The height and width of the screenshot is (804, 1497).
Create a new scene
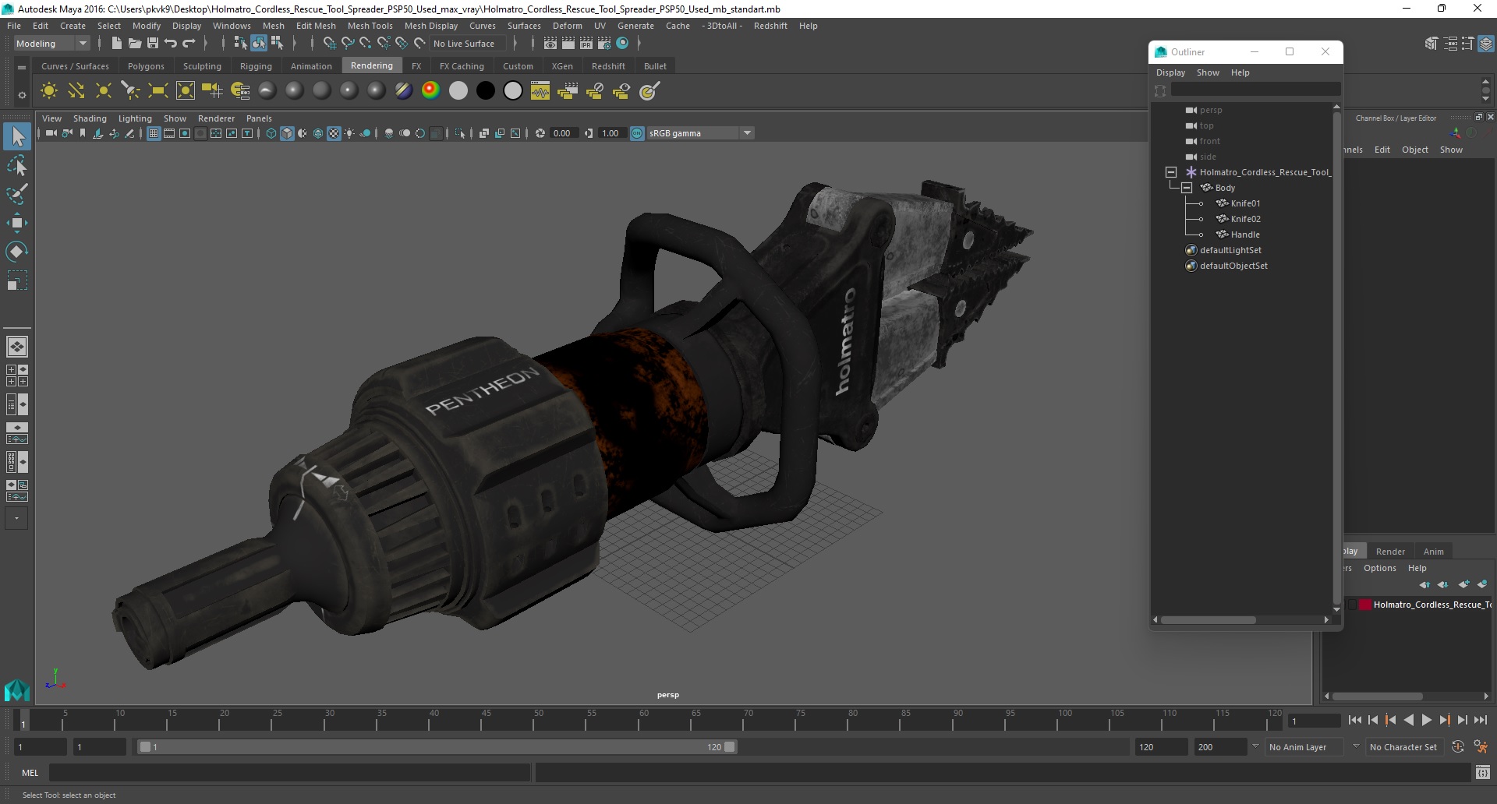pyautogui.click(x=116, y=44)
